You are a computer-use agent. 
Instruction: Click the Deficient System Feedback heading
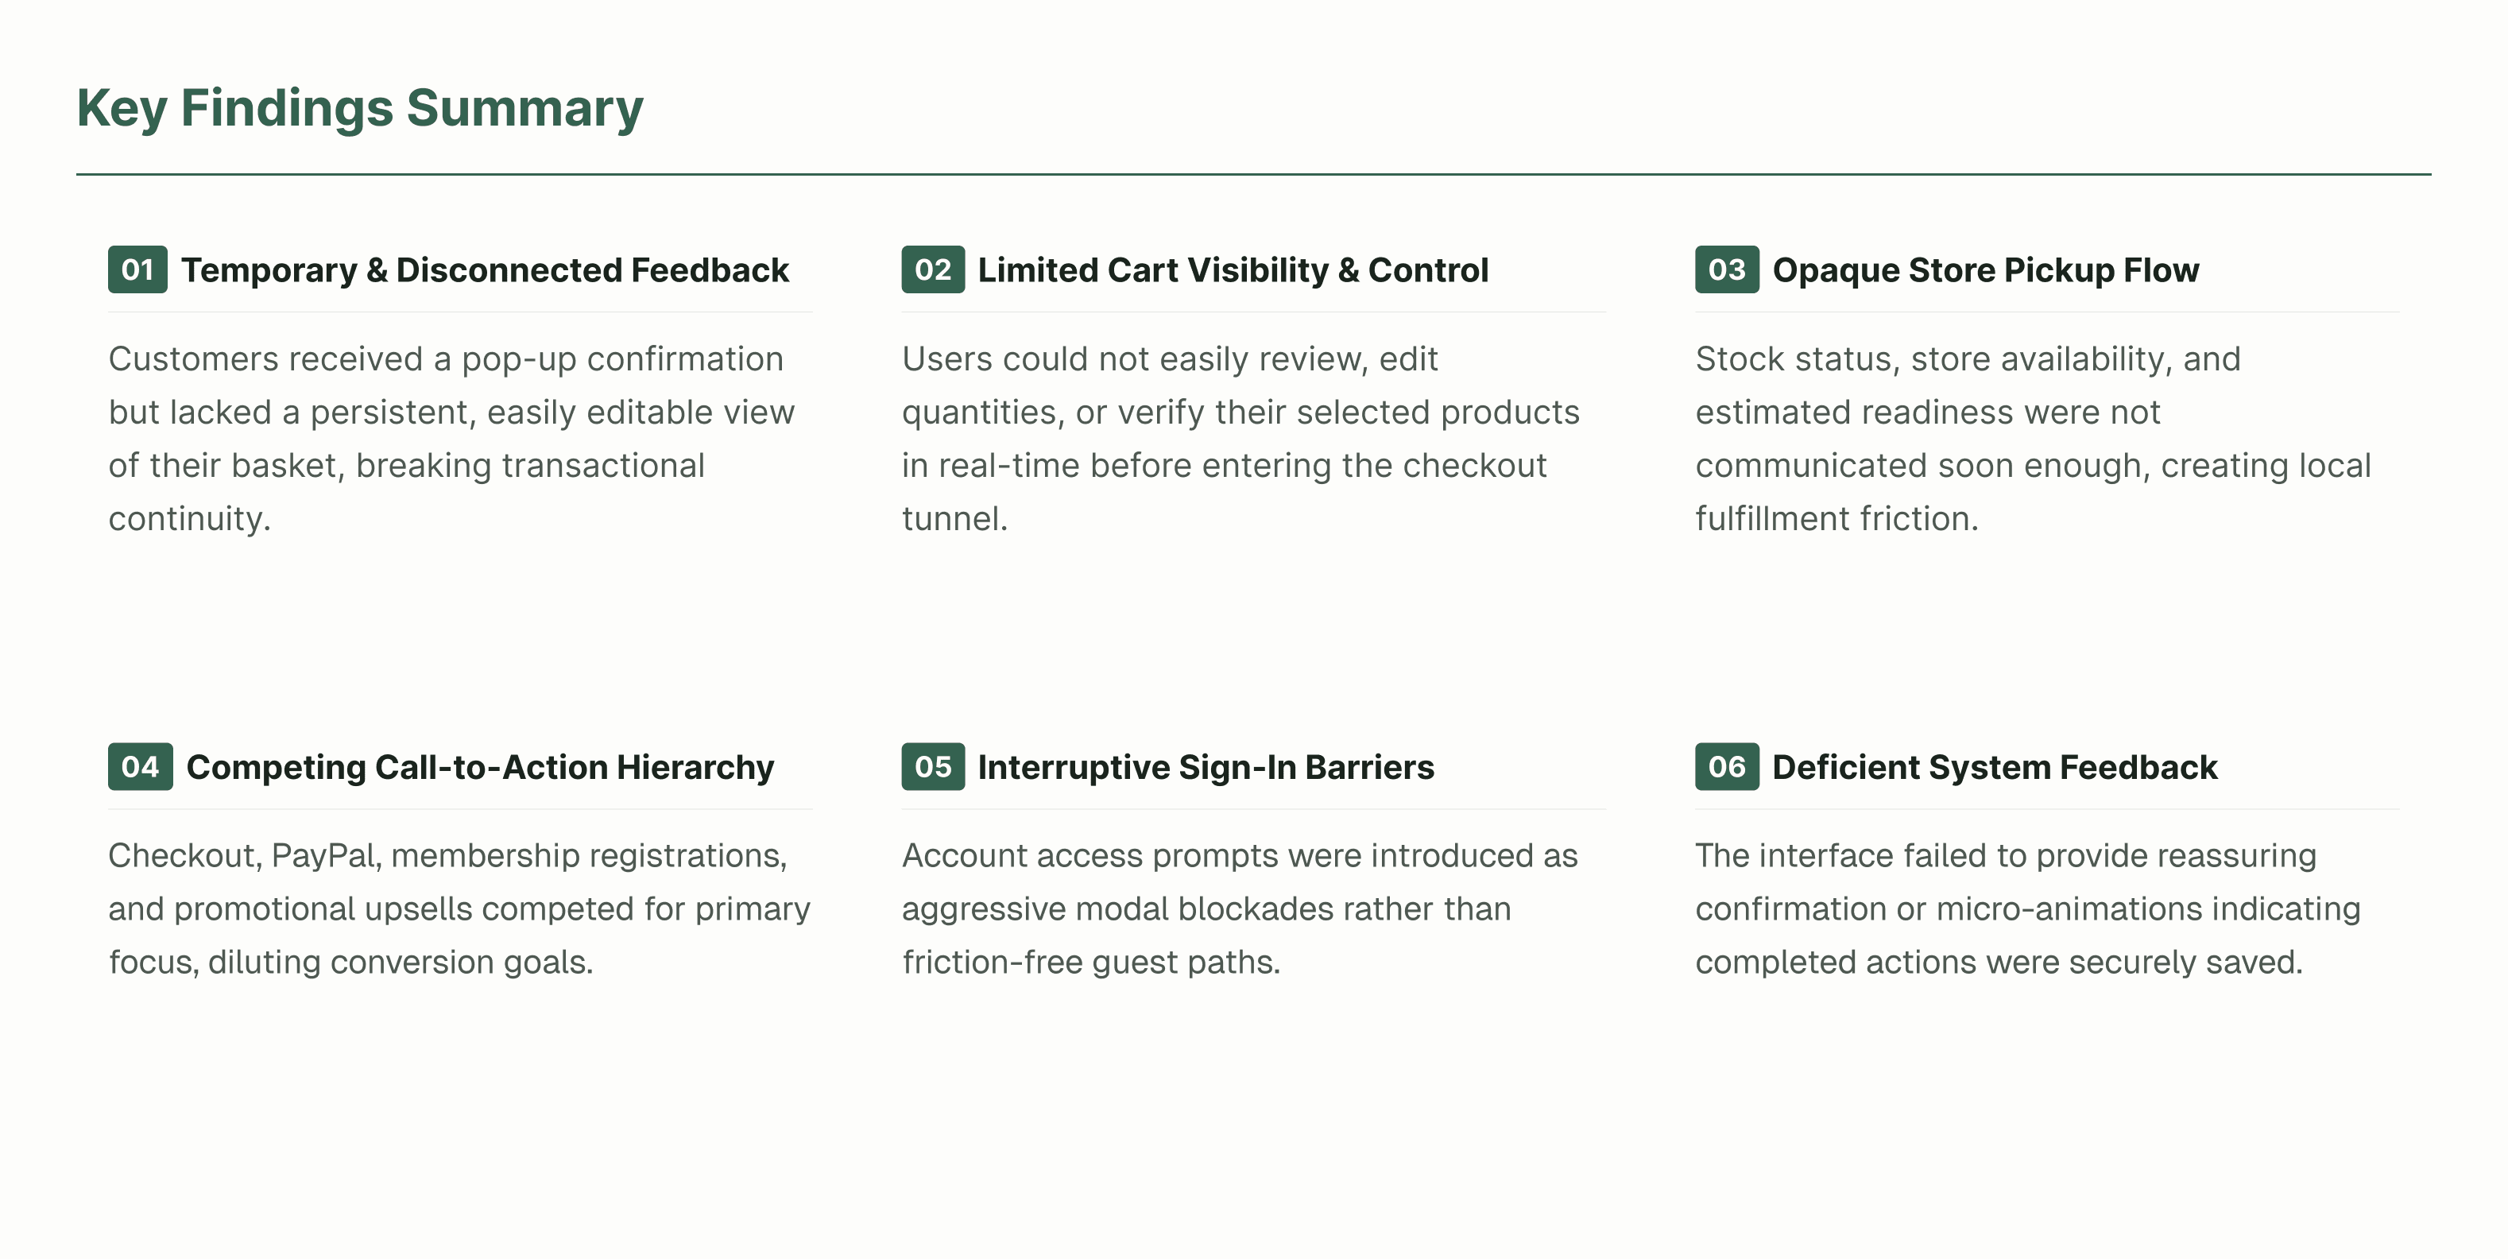[1995, 767]
